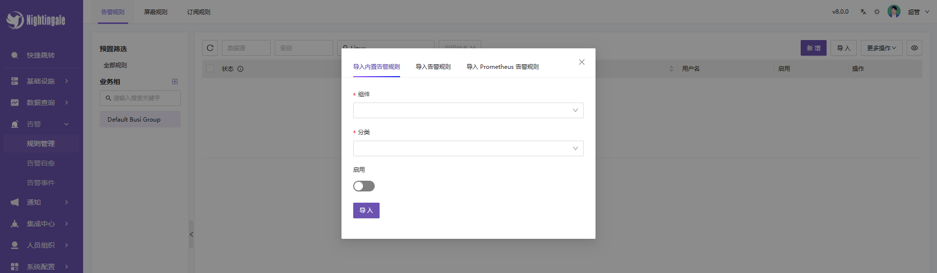Close the import rules dialog
This screenshot has width=937, height=273.
(x=581, y=62)
